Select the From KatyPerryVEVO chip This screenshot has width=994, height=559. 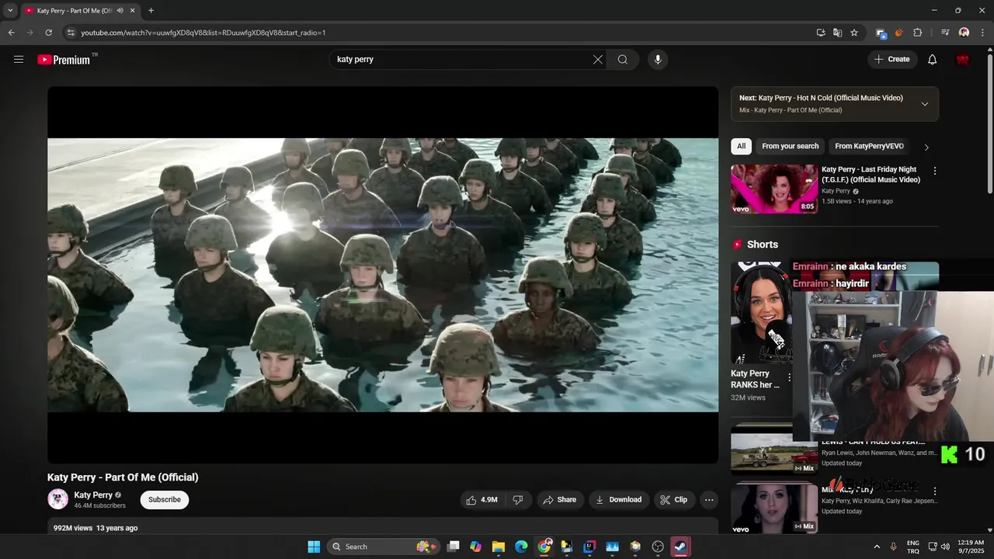point(869,146)
